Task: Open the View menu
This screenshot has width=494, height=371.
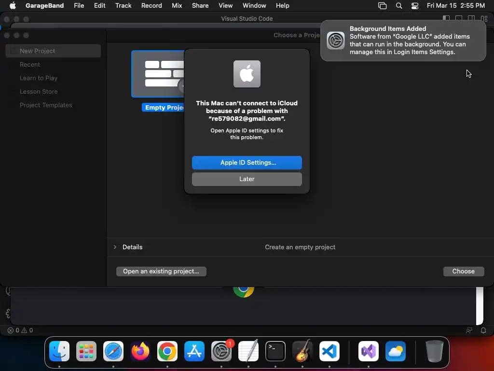Action: [226, 5]
